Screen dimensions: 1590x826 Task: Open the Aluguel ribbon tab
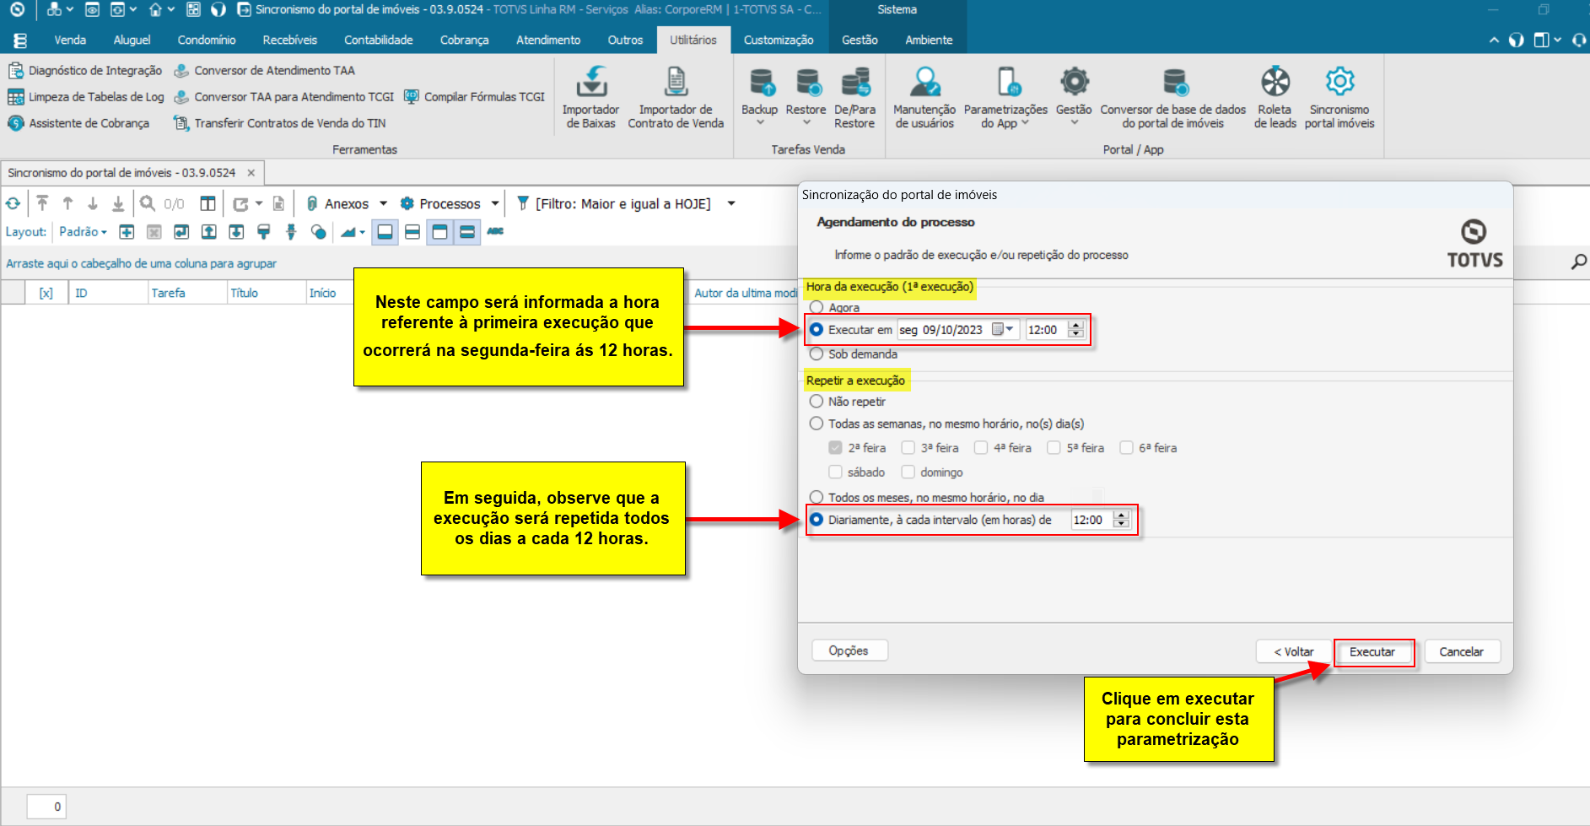point(132,40)
